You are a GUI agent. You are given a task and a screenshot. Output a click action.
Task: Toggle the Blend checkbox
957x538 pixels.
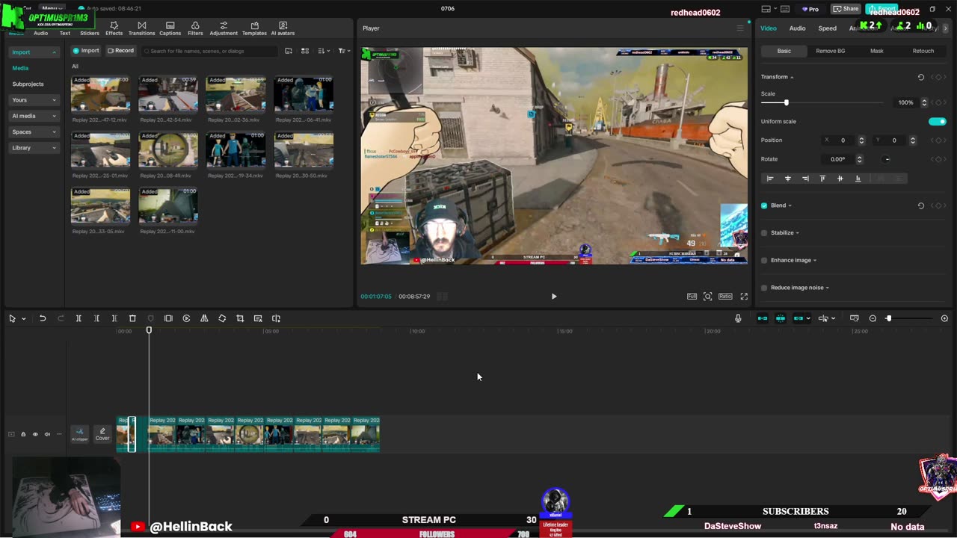[x=764, y=205]
